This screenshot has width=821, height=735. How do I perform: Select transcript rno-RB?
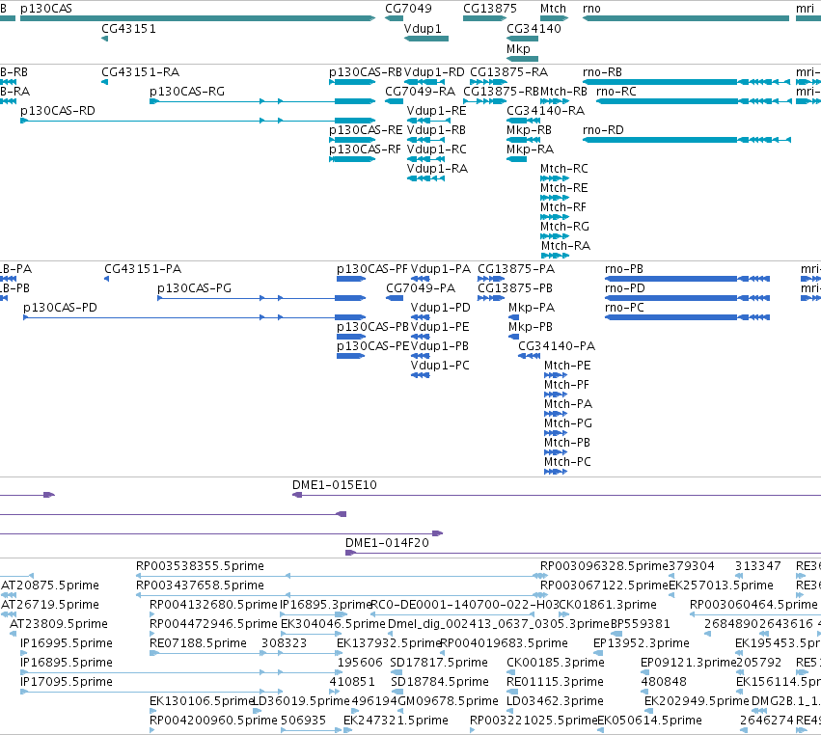[x=602, y=72]
